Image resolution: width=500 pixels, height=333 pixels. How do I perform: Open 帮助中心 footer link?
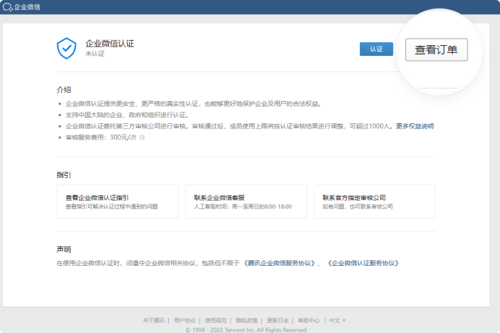309,320
